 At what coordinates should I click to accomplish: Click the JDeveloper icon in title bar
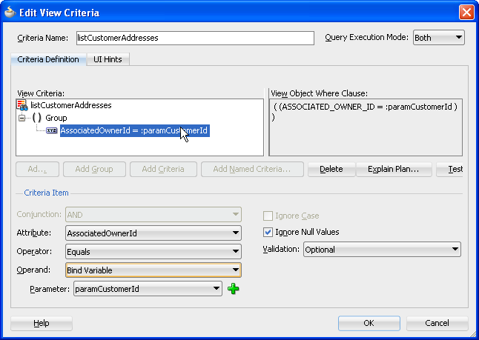10,12
